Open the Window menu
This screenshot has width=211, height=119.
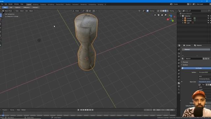point(16,4)
